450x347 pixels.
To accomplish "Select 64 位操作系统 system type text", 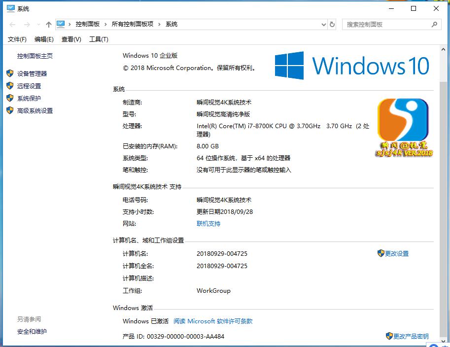I will (243, 158).
